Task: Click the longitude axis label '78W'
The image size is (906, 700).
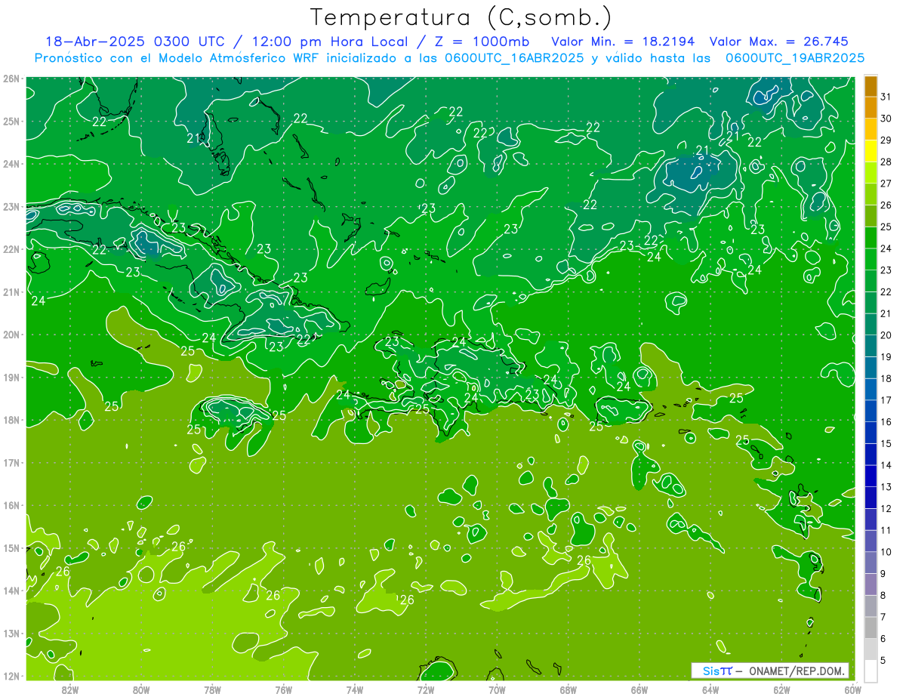Action: click(x=212, y=689)
